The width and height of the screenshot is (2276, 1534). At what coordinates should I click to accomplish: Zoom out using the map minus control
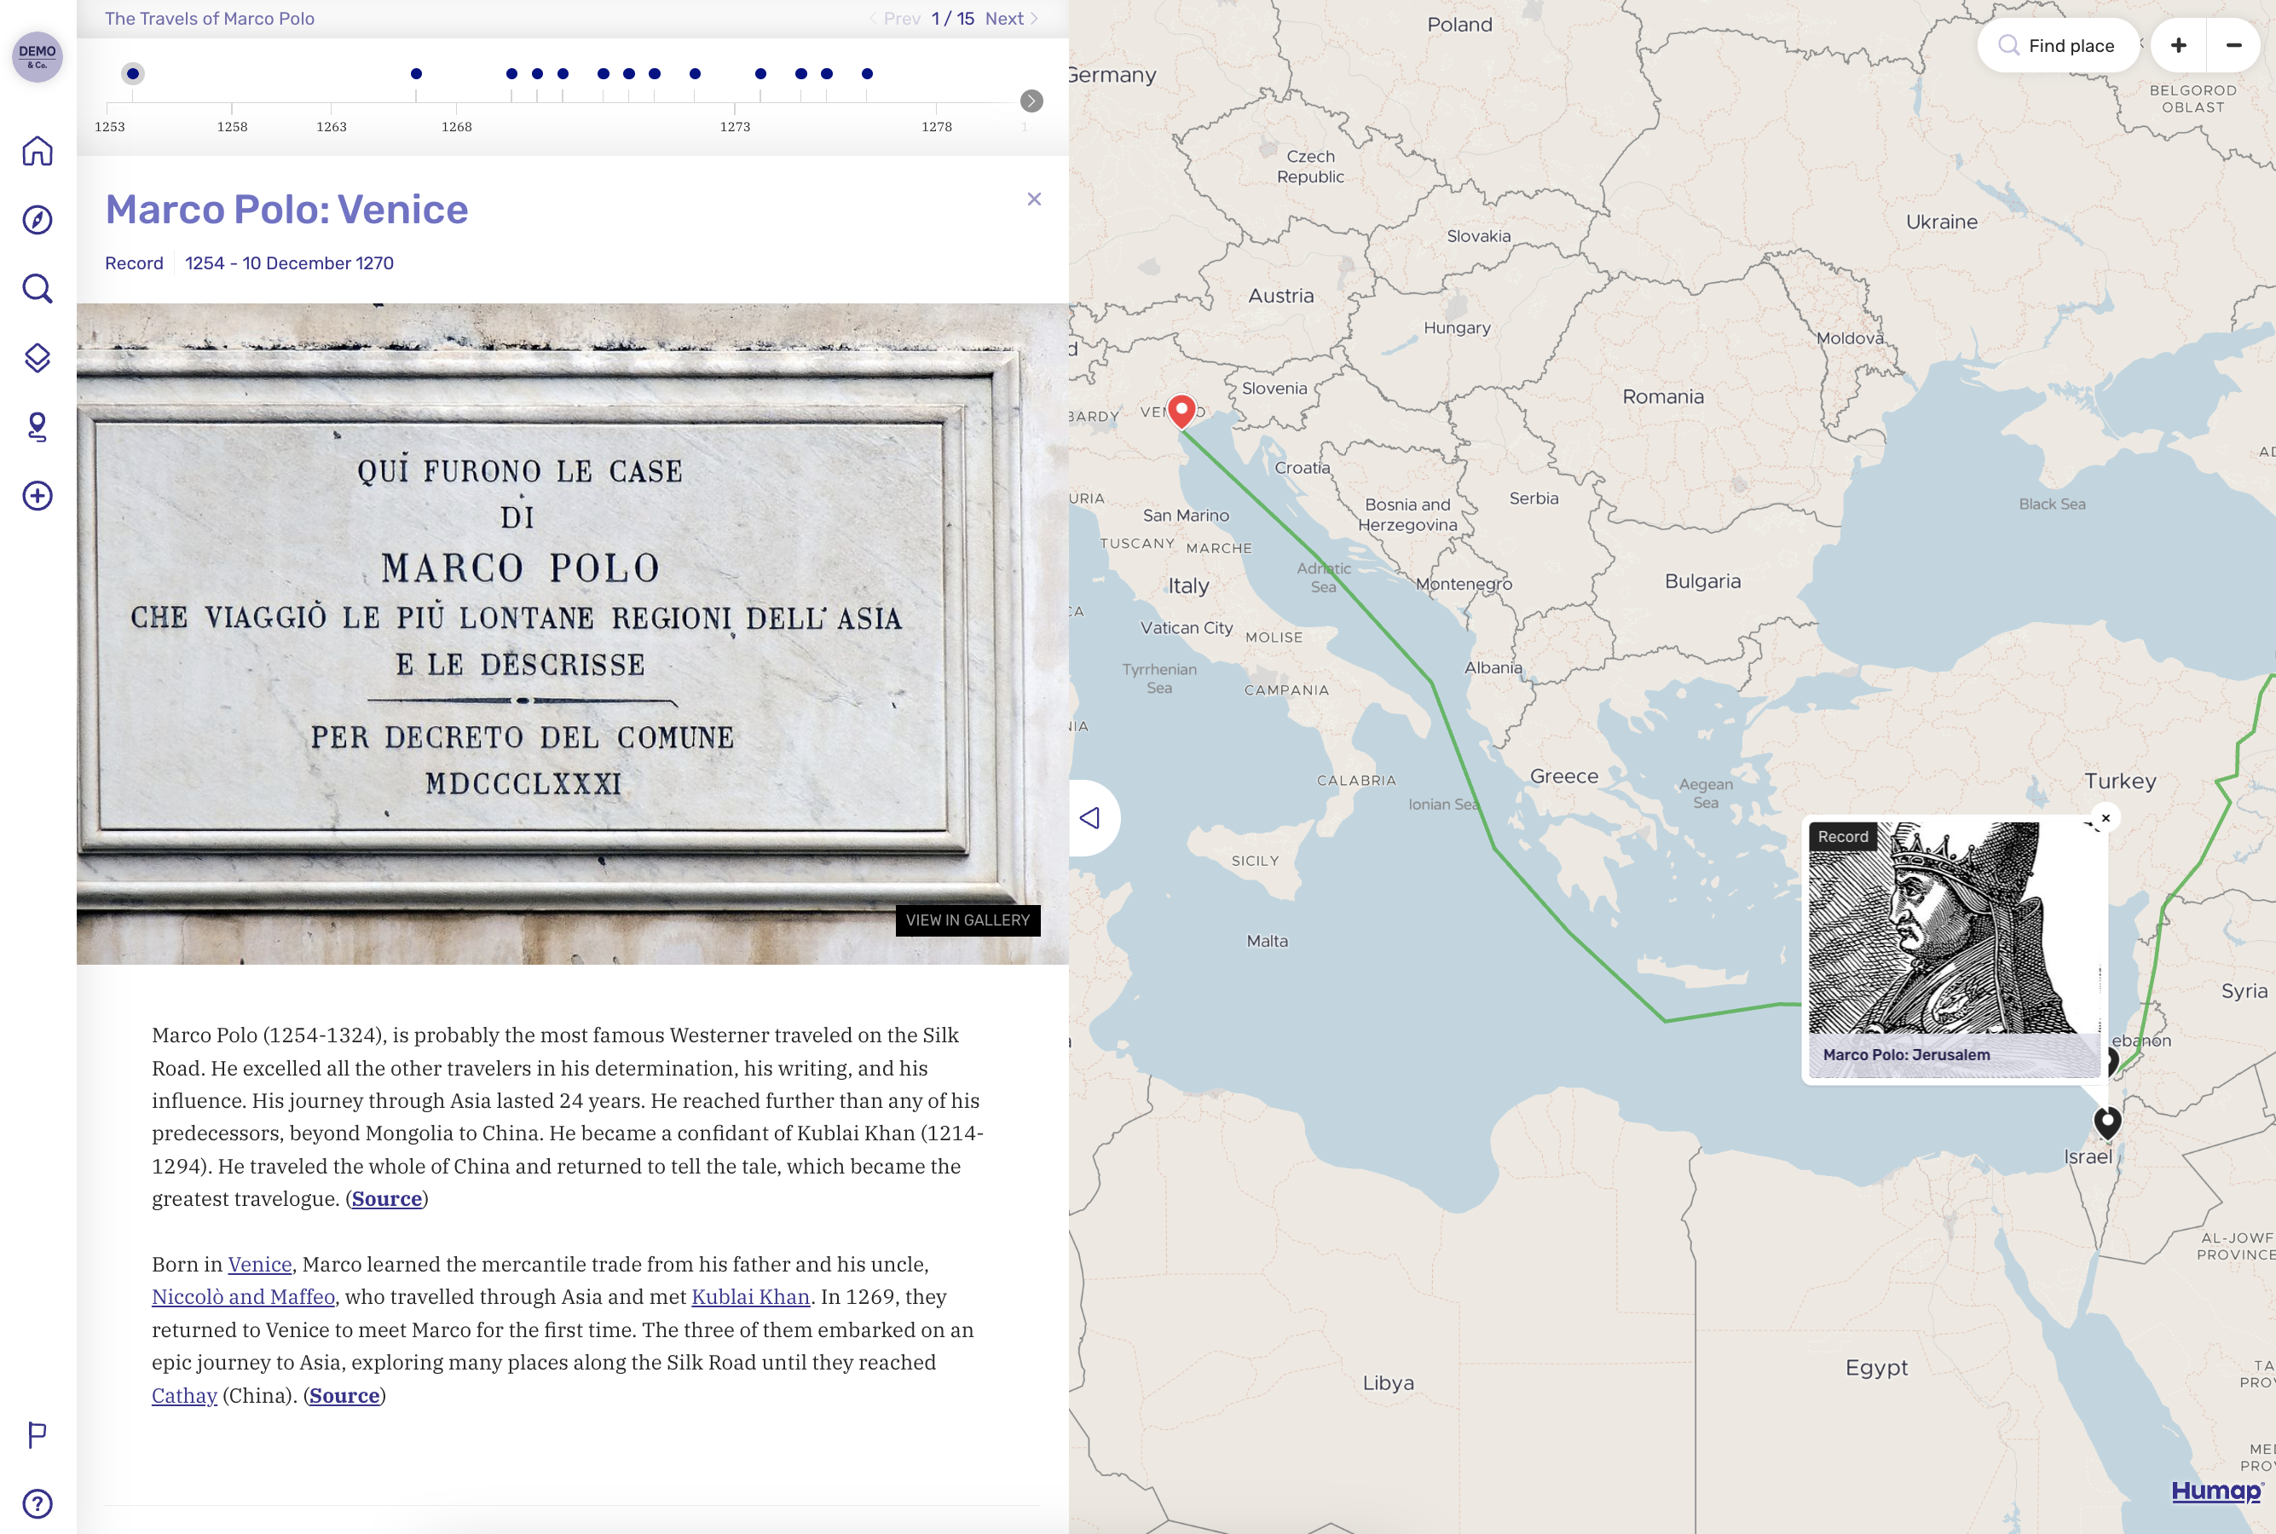point(2234,45)
